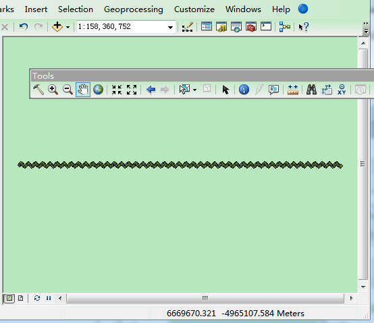Click the horizontal scrollbar right arrow

click(351, 298)
